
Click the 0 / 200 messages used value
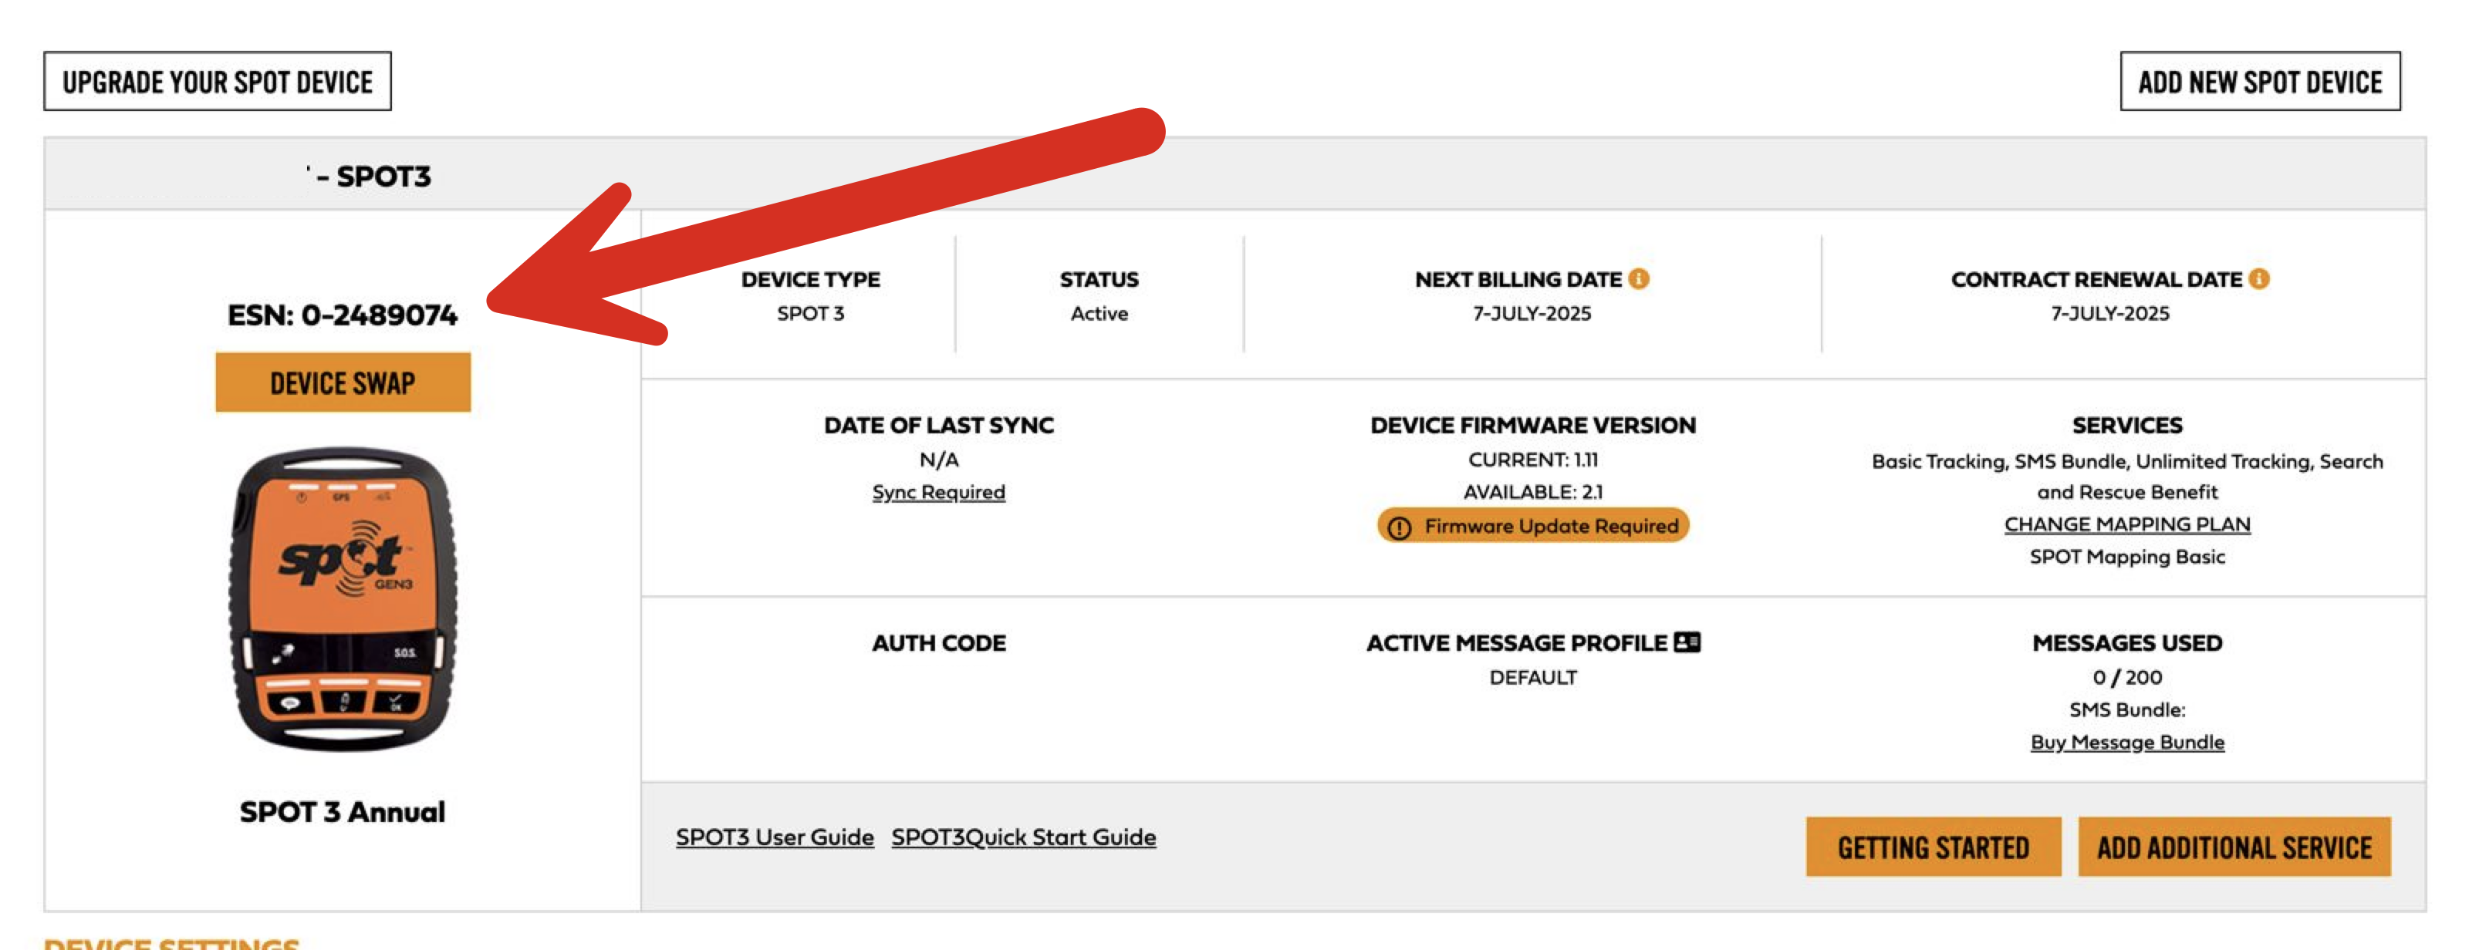click(x=2127, y=678)
